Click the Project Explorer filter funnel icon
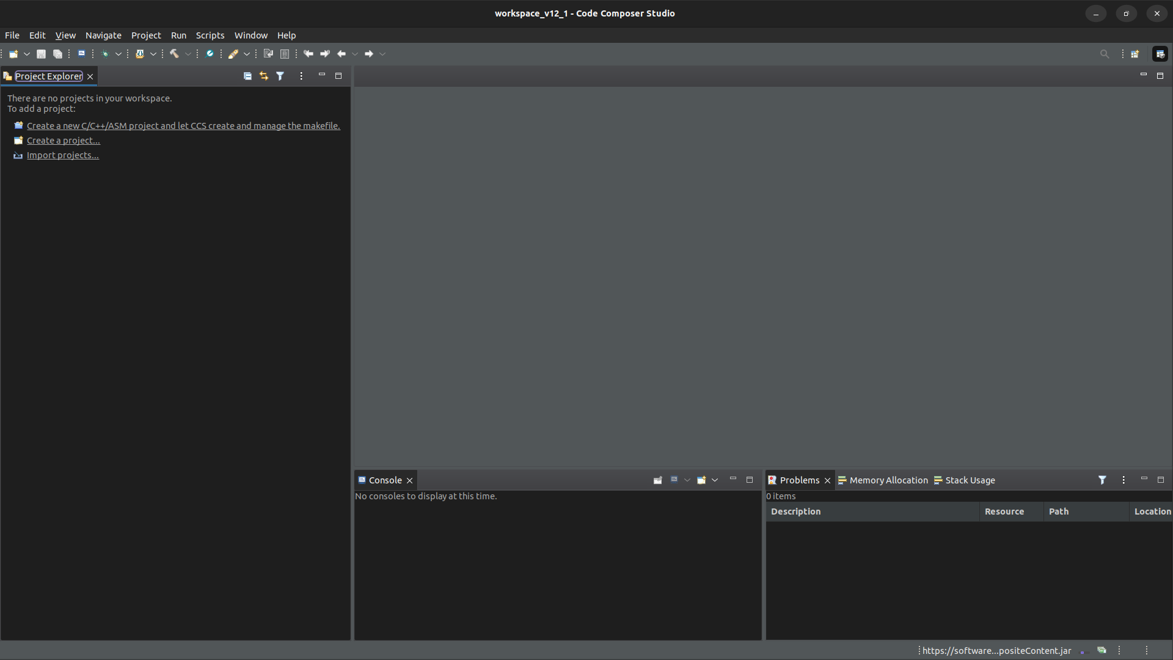Viewport: 1173px width, 660px height. [280, 76]
